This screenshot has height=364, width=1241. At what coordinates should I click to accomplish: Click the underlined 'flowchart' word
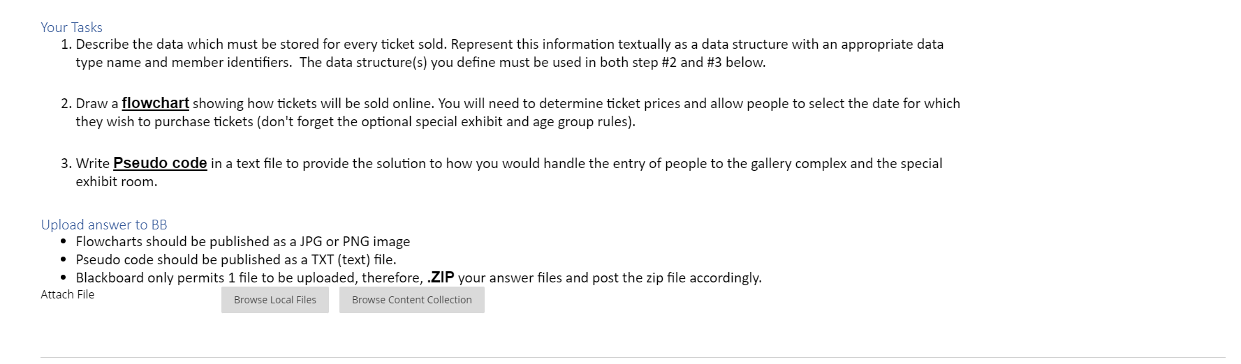pyautogui.click(x=155, y=103)
